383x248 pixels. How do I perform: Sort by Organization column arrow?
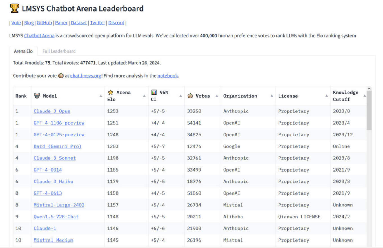(x=272, y=96)
